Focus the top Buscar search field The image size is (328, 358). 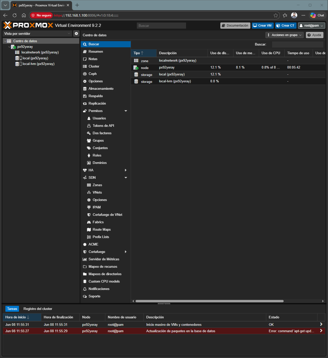coord(161,26)
